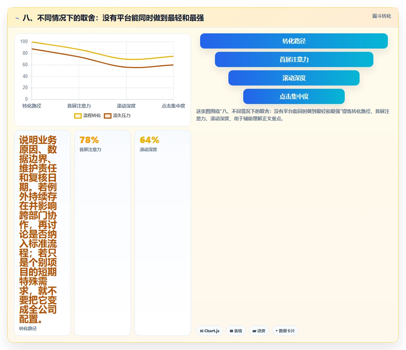The image size is (406, 350).
Task: Click the 数据卡片 tag chip
Action: (x=285, y=330)
